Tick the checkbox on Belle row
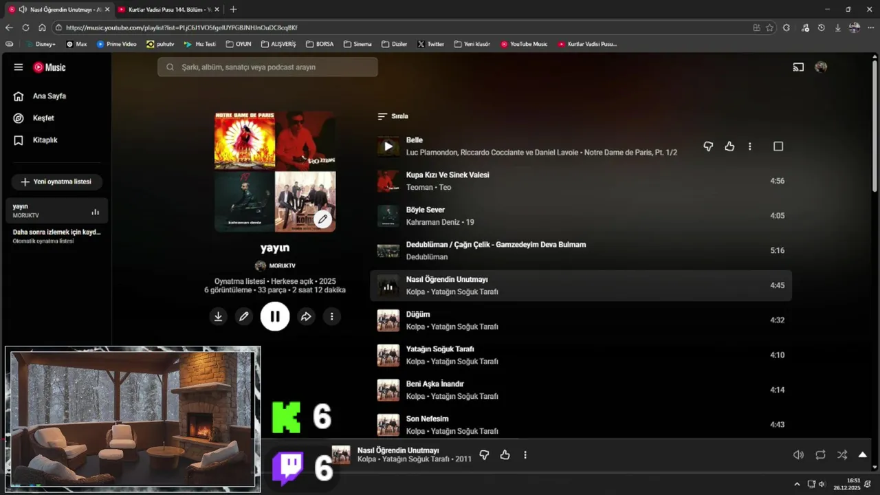 pos(778,146)
